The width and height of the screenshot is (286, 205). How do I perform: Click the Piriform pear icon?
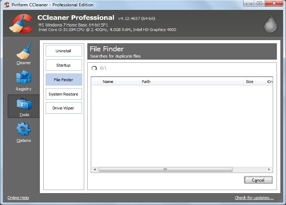coord(270,24)
